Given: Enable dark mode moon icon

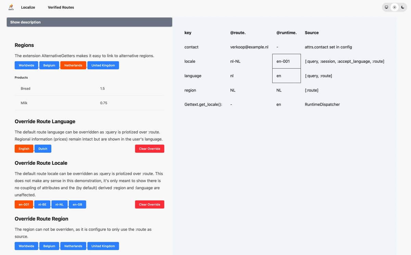Looking at the screenshot, I should [x=403, y=7].
